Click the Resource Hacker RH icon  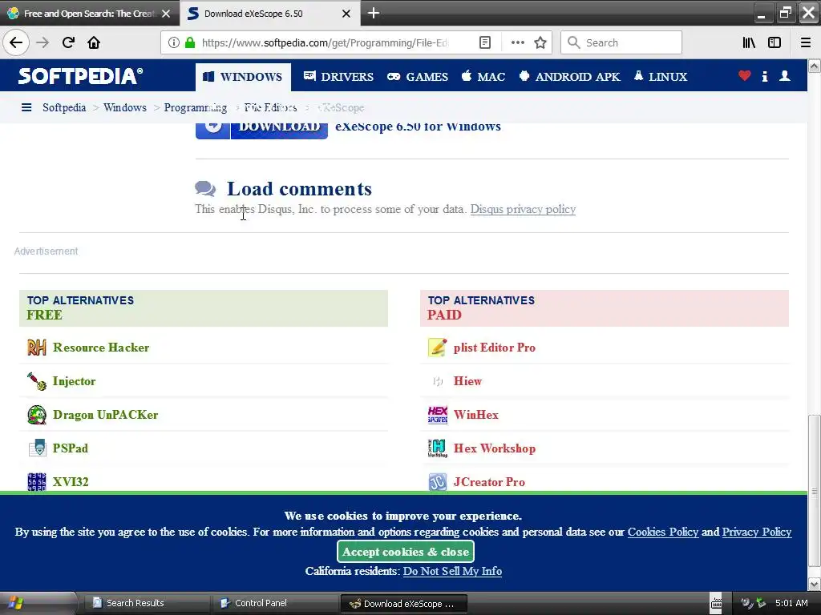(37, 348)
